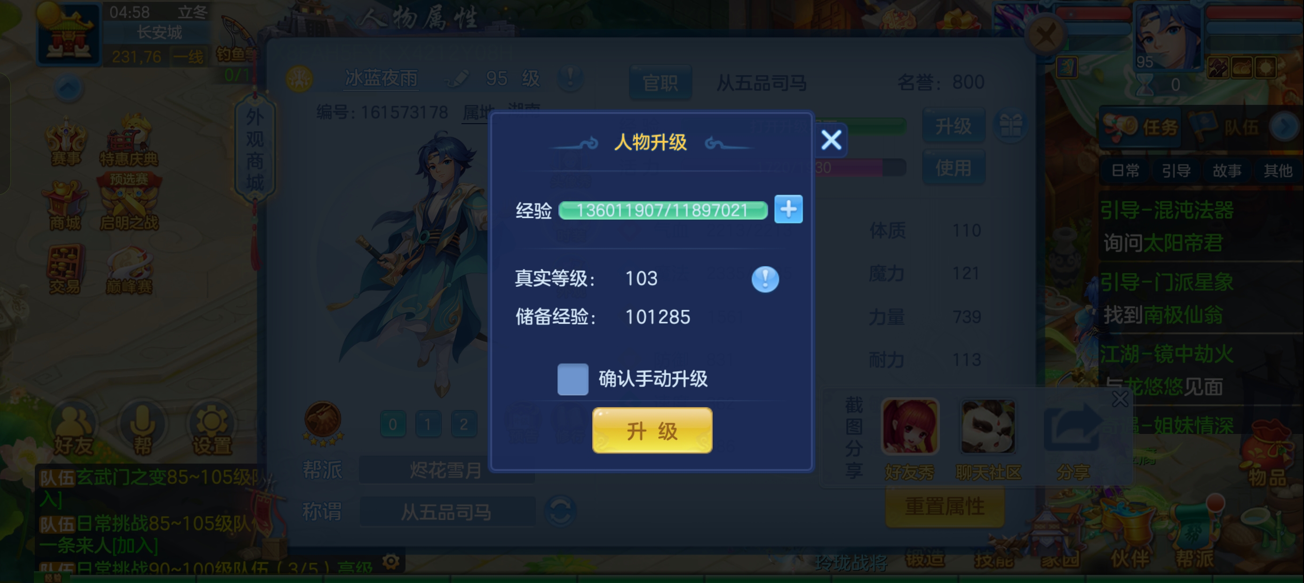Click the yellow 升级 button
The image size is (1304, 583).
[x=652, y=431]
